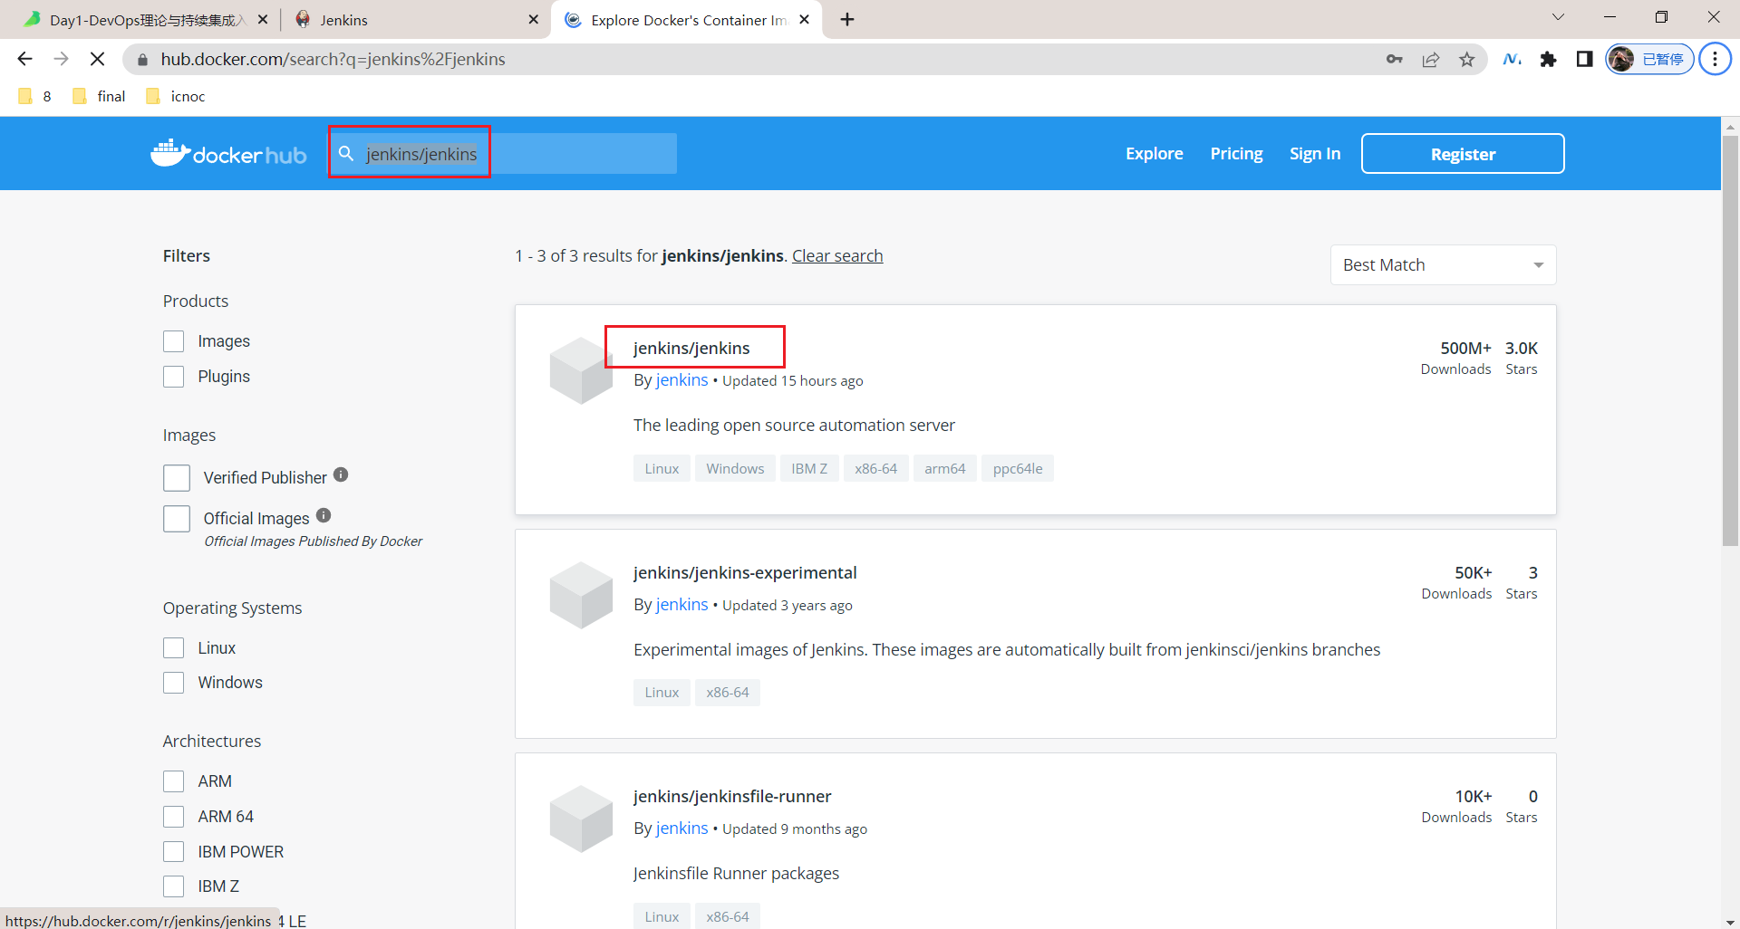Click the jenkins publisher link under jenkins-experimental
This screenshot has width=1740, height=929.
[681, 605]
